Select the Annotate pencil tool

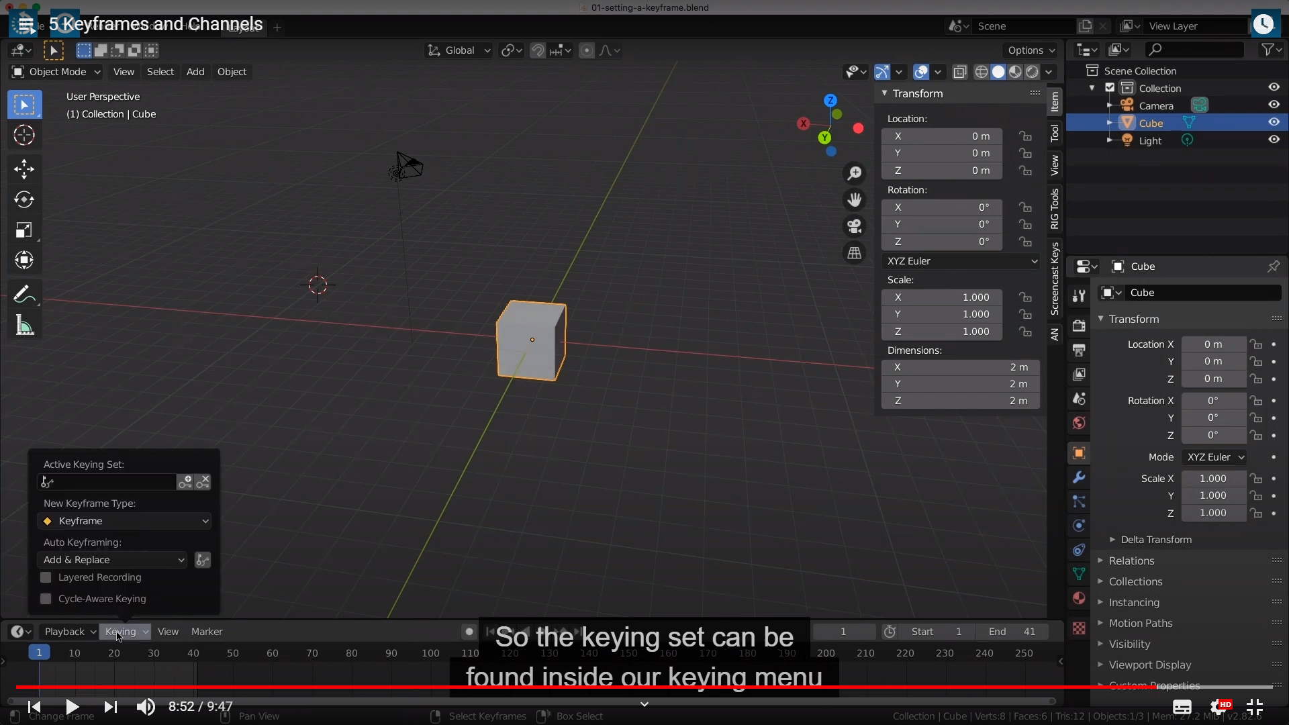(x=24, y=294)
